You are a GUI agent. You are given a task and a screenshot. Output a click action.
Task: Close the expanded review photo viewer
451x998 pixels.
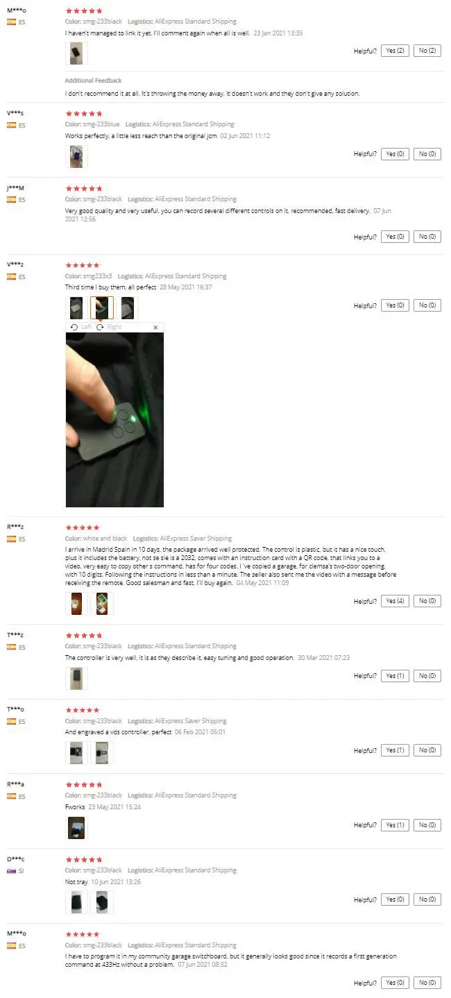155,327
